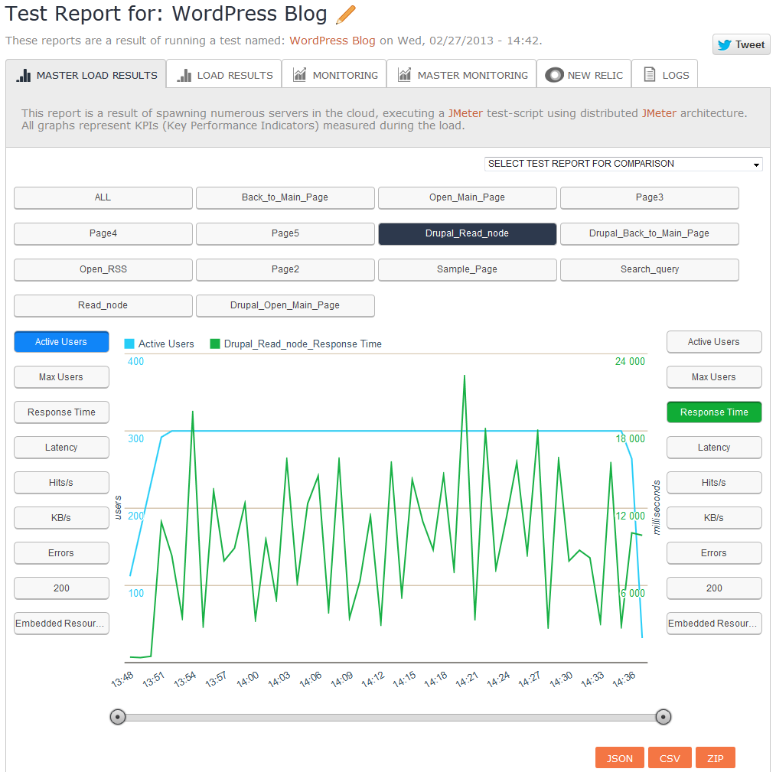
Task: Select the Page5 label
Action: [285, 233]
